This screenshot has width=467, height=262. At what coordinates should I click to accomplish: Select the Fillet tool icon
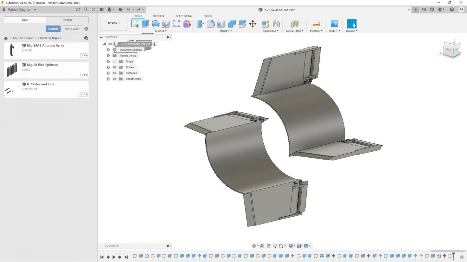point(211,24)
